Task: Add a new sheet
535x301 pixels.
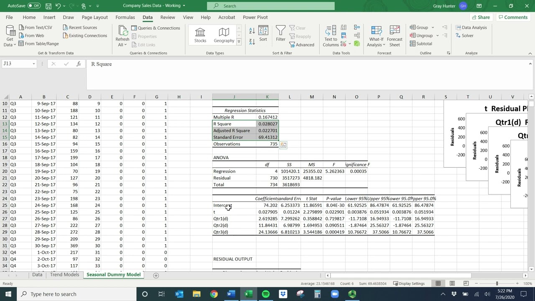Action: 156,275
